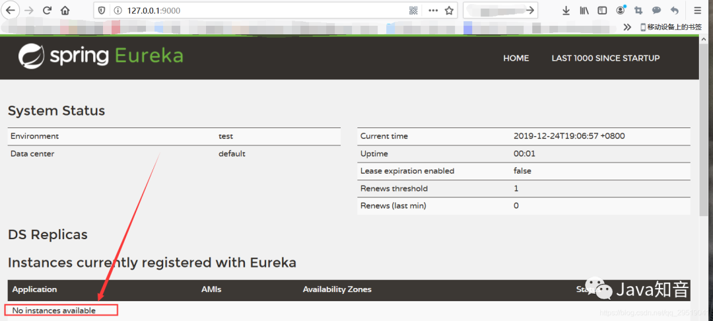
Task: Click the QR code icon in address bar
Action: coord(413,11)
